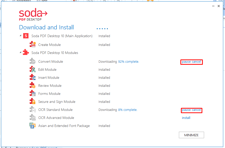The image size is (225, 148).
Task: Click the Downloading text for OCR Standard Module
Action: pyautogui.click(x=108, y=110)
